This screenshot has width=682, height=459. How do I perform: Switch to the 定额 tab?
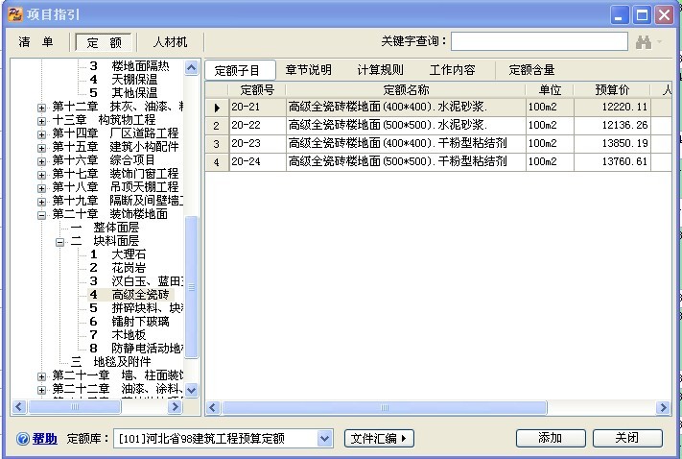(x=104, y=42)
